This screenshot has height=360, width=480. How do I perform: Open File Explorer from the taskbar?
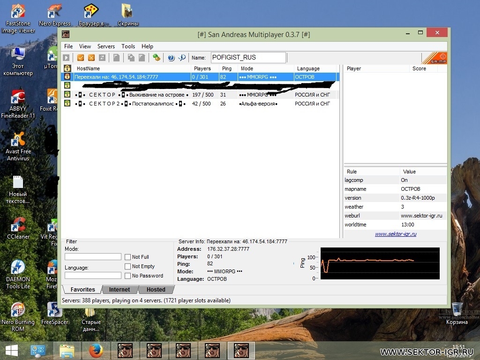click(67, 351)
